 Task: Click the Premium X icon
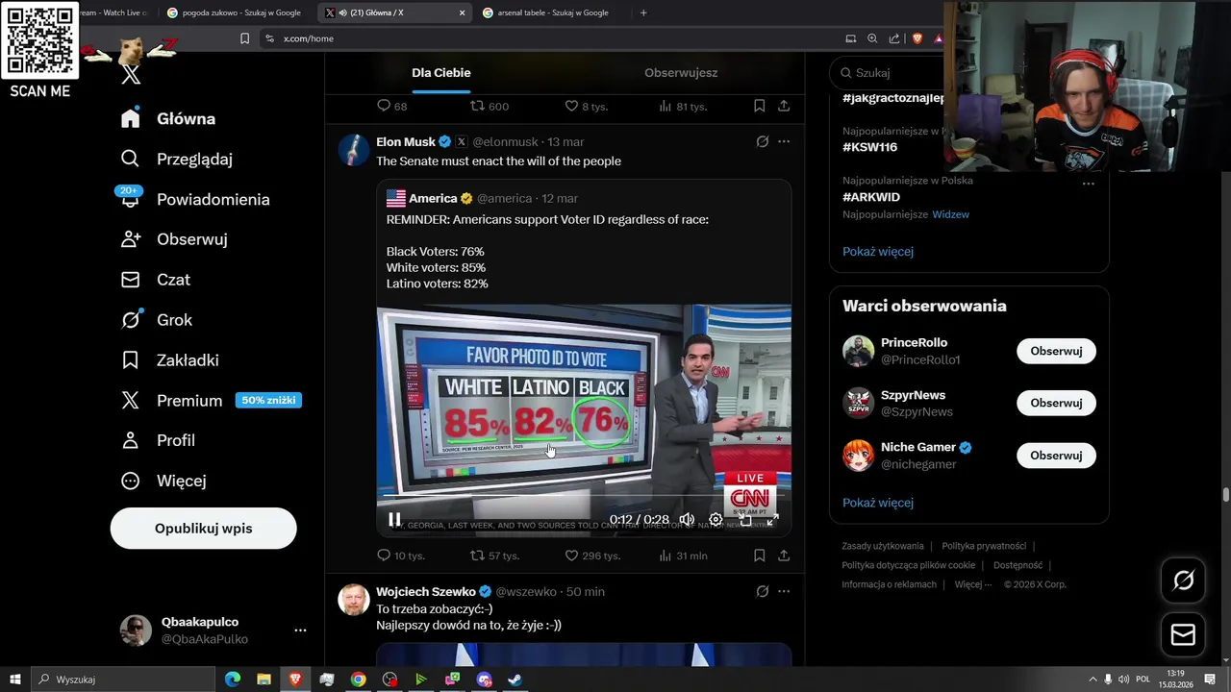click(x=131, y=401)
